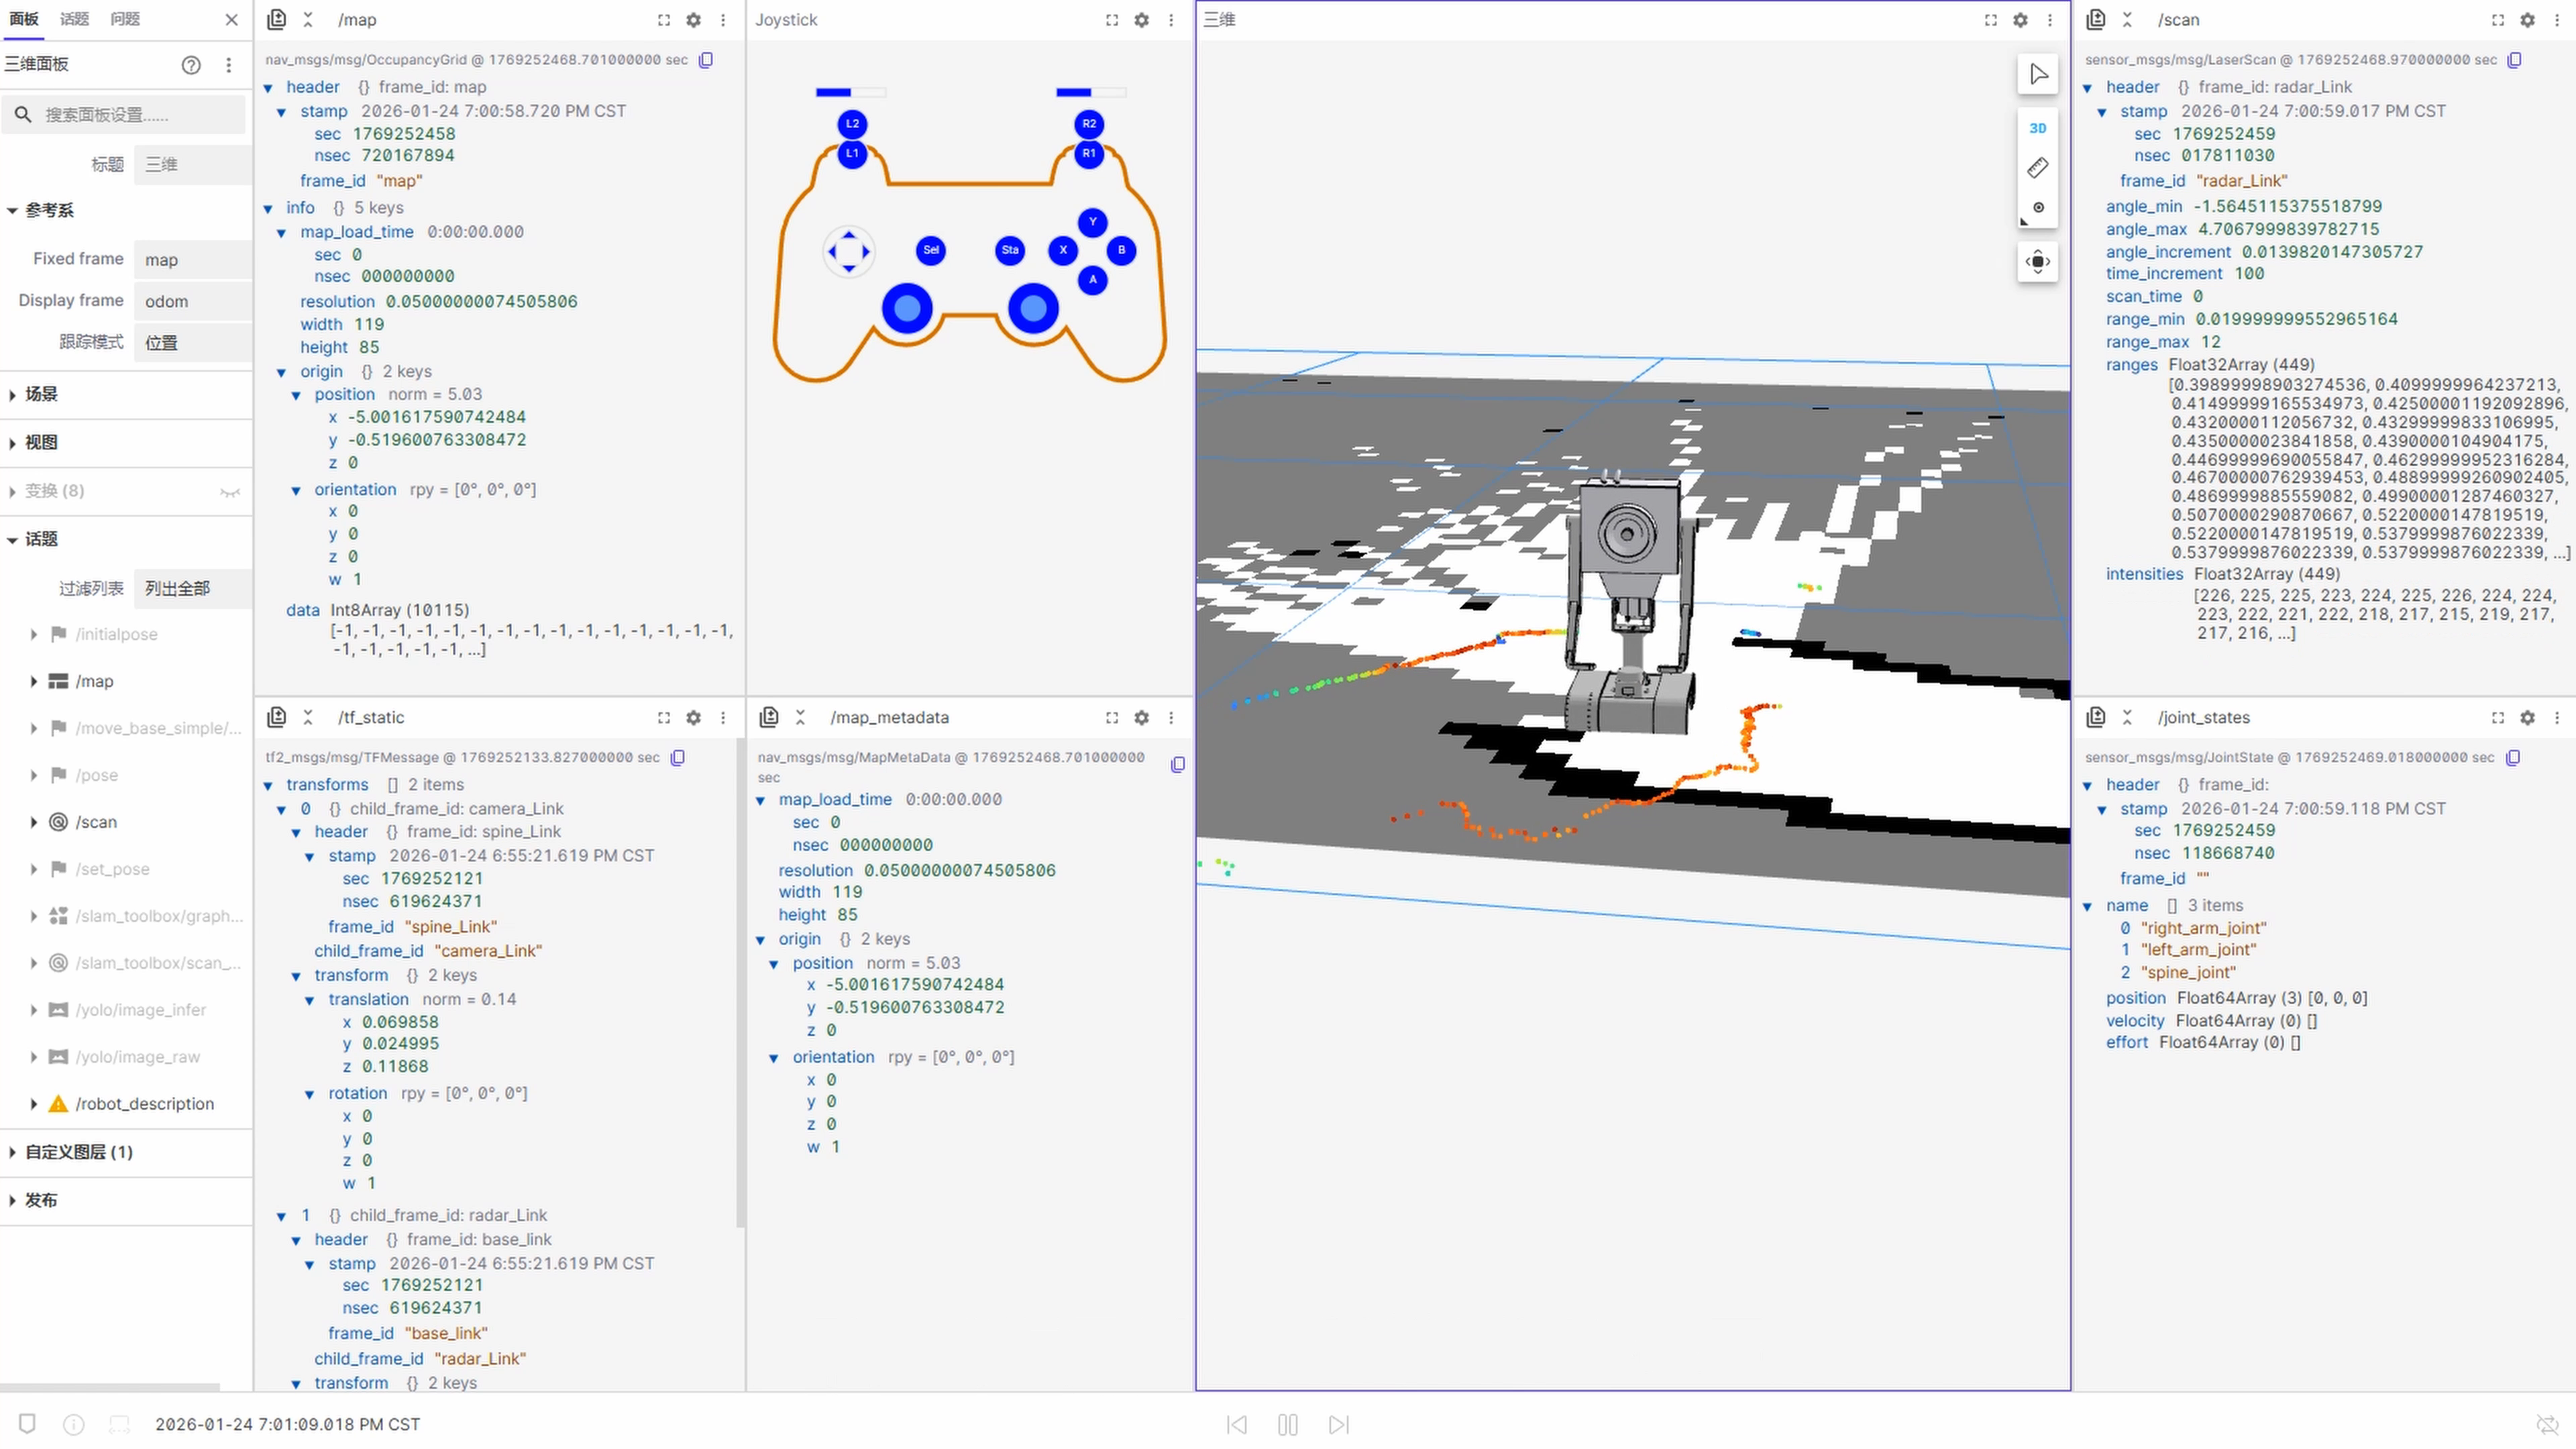Click the diff mode icon in /joint_states panel
This screenshot has height=1449, width=2576.
(x=2096, y=717)
